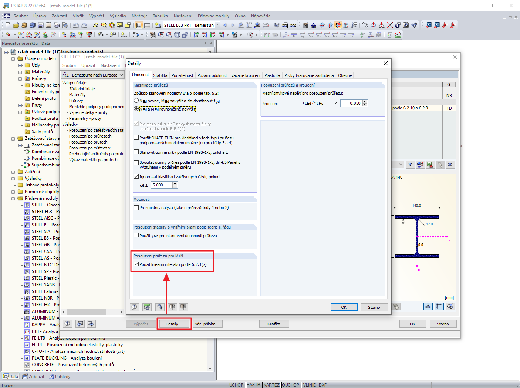520x388 pixels.
Task: Click the c/t value field showing 5.000
Action: [x=162, y=185]
